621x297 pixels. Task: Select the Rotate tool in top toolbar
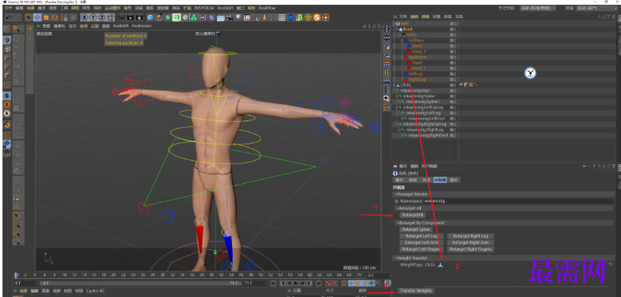pos(55,17)
